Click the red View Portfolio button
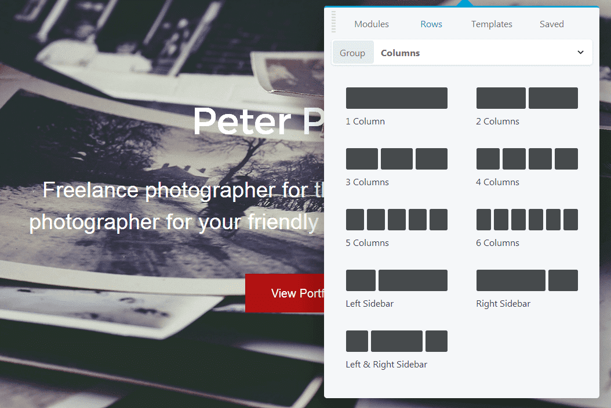Image resolution: width=611 pixels, height=408 pixels. [285, 293]
